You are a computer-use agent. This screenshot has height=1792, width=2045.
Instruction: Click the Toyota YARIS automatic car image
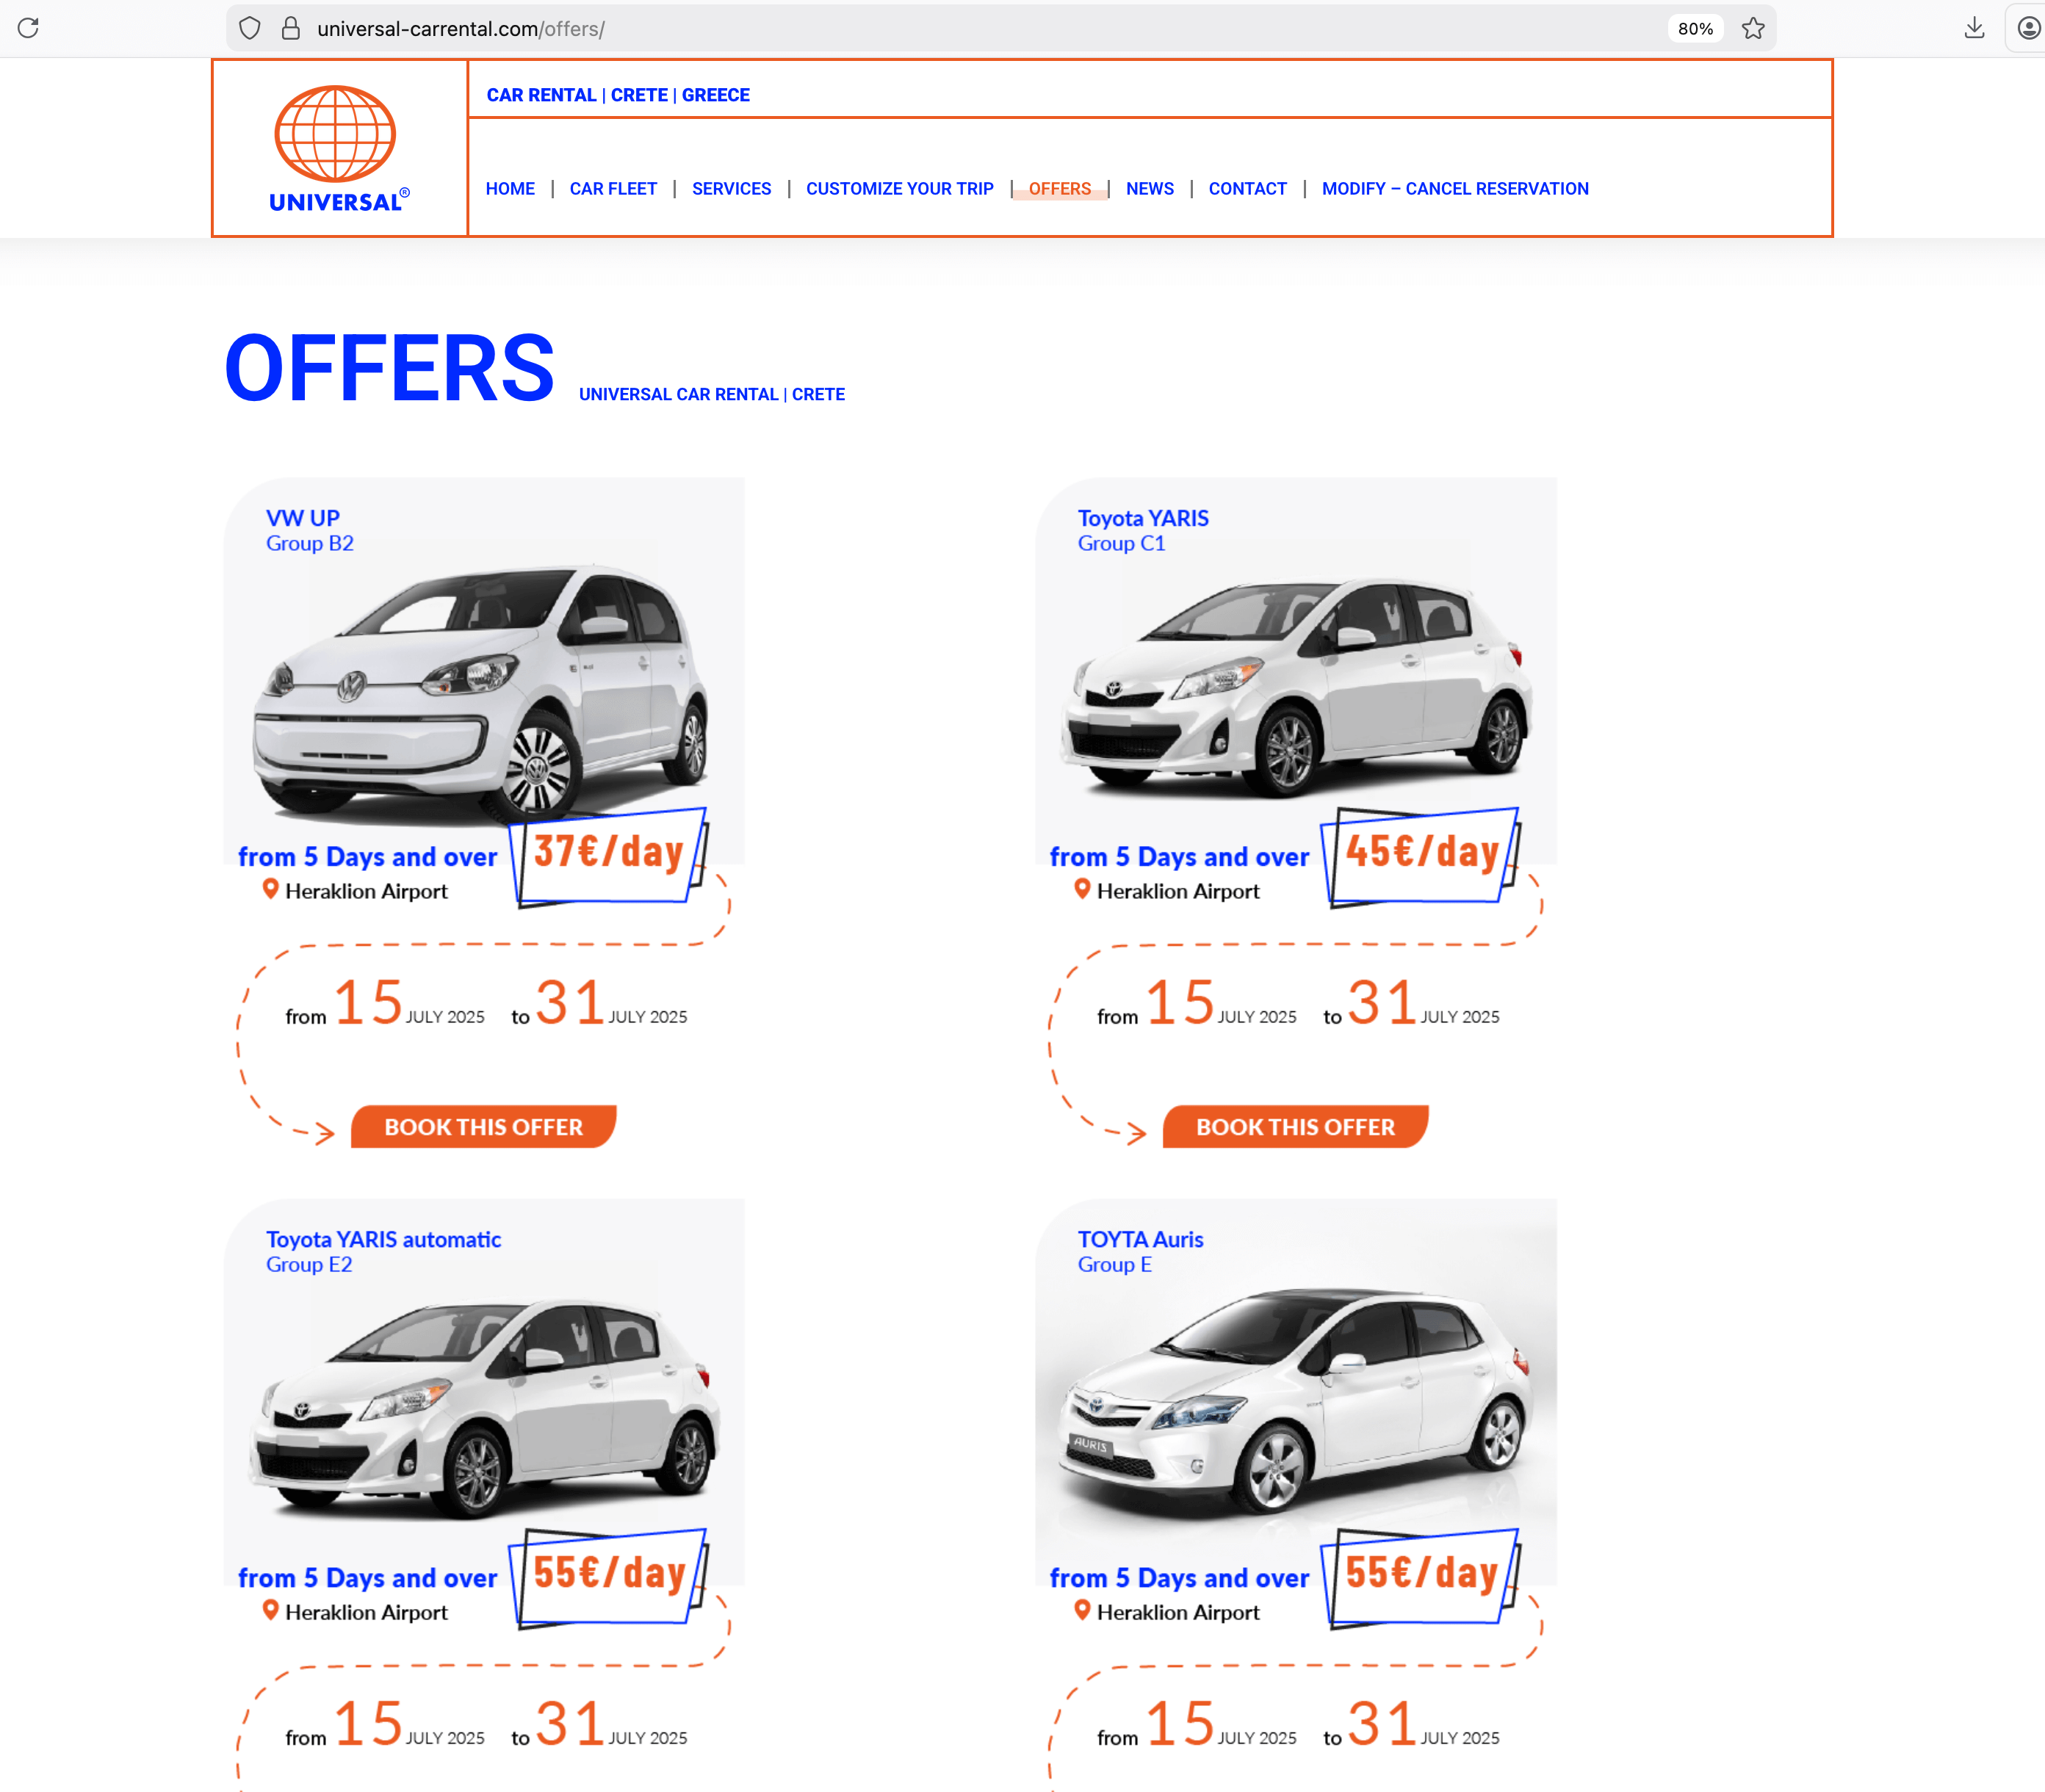[x=484, y=1405]
